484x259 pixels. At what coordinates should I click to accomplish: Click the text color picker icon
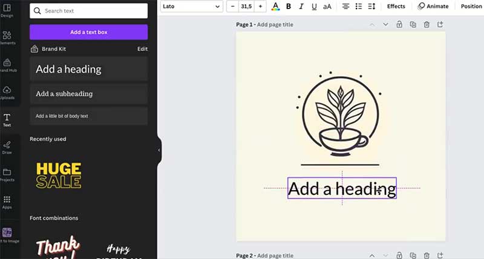pyautogui.click(x=275, y=7)
